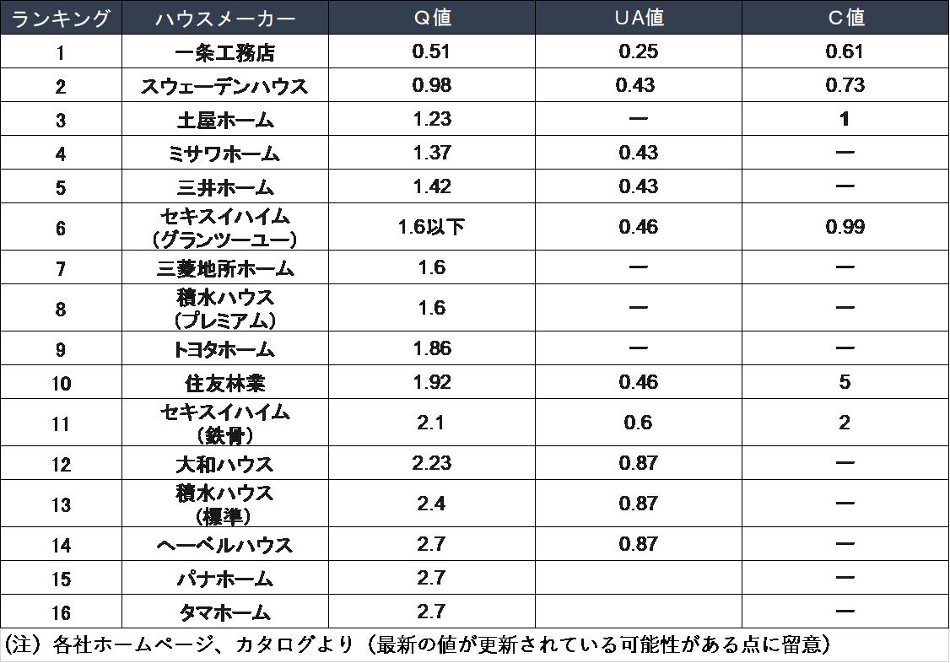Click Q値 2.1 for セキスイハイム 鉄骨

[431, 423]
